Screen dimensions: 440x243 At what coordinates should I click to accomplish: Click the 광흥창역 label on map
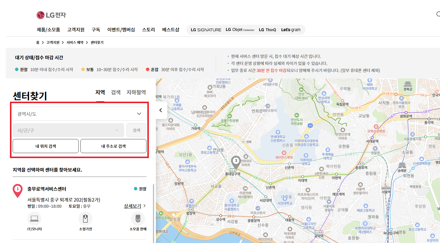click(x=254, y=221)
